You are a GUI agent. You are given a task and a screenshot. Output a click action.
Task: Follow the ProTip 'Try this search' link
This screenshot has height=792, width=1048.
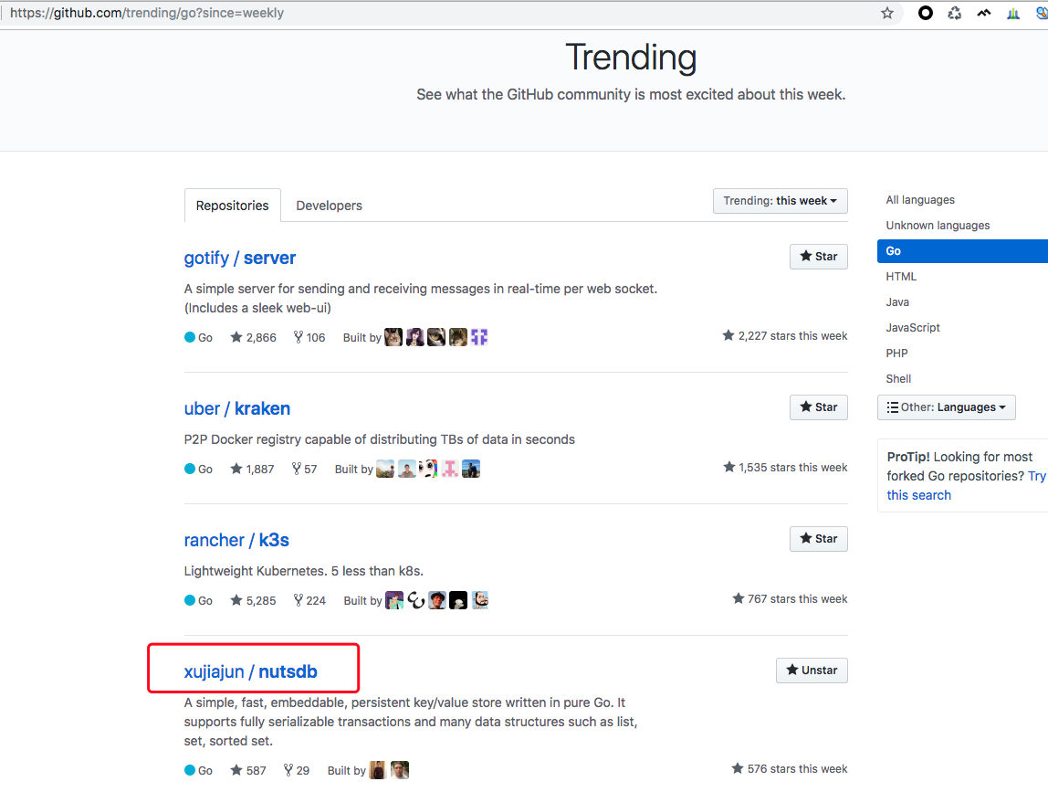918,496
